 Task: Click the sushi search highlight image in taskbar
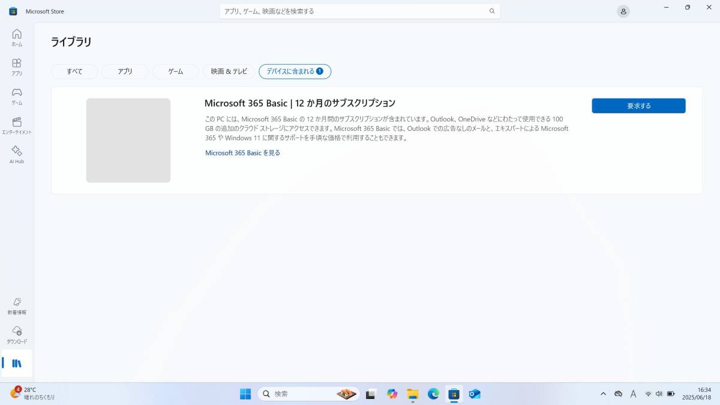(x=347, y=394)
